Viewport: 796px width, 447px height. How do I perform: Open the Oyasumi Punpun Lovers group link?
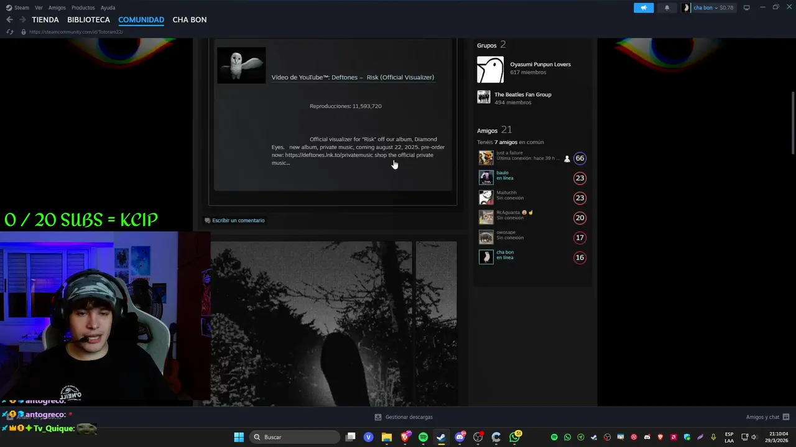tap(540, 65)
